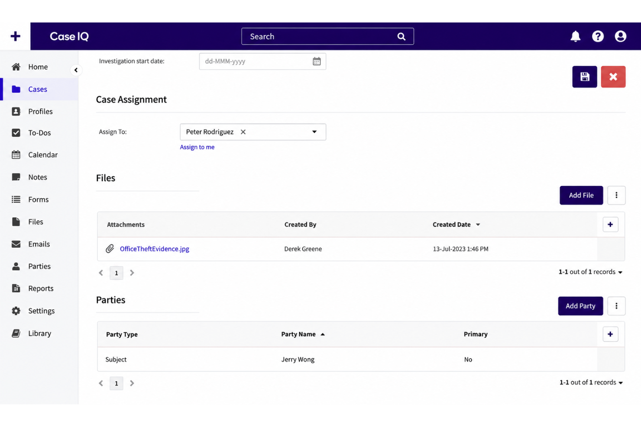Open the user account icon
This screenshot has width=641, height=427.
[620, 36]
